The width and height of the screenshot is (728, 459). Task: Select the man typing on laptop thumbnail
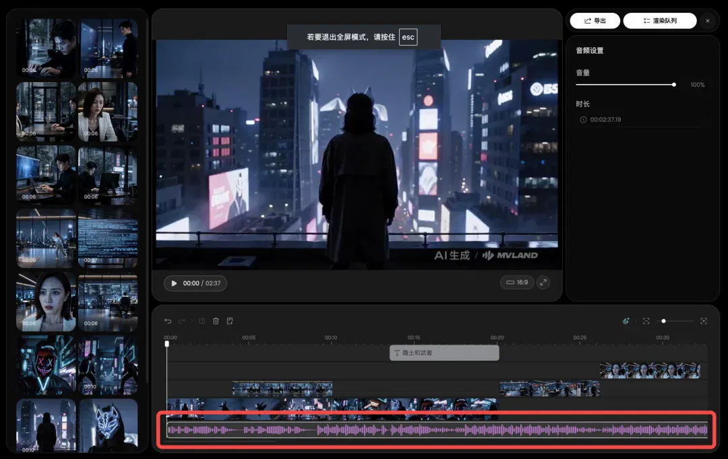coord(46,48)
